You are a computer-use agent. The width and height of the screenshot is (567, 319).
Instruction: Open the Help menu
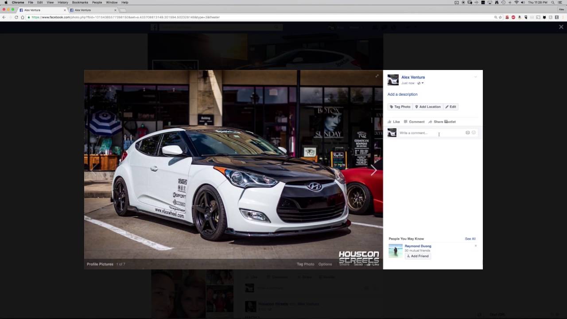(x=125, y=2)
